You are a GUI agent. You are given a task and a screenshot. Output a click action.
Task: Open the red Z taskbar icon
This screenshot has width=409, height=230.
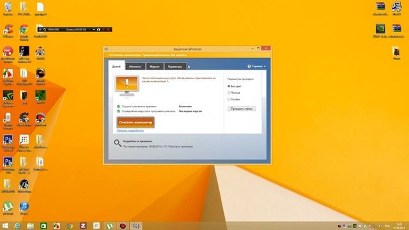point(83,226)
